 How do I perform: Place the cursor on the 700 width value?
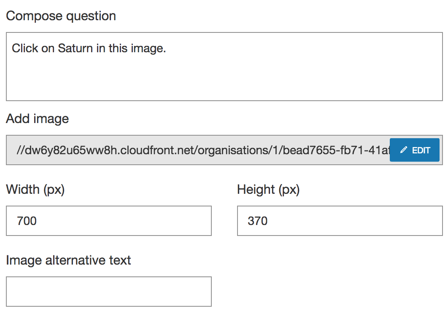(27, 221)
